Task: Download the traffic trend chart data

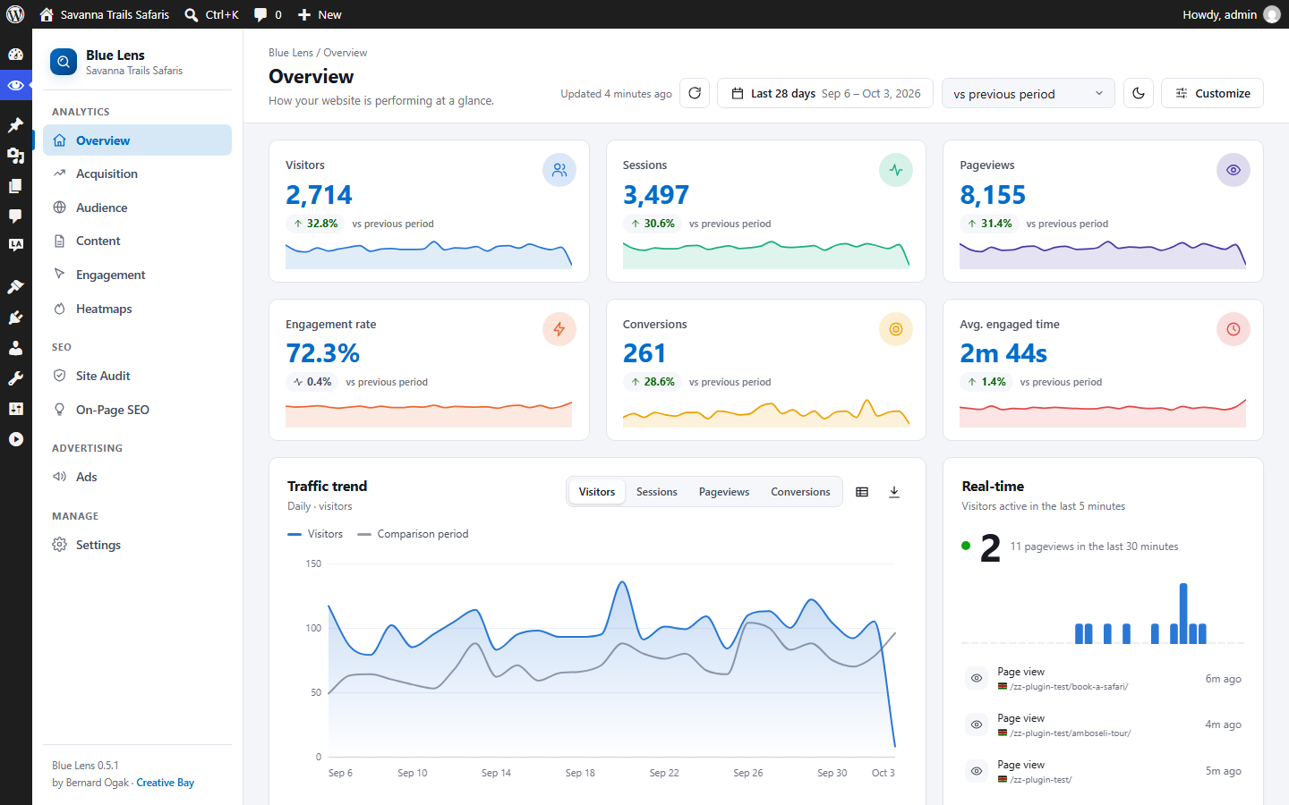Action: tap(894, 492)
